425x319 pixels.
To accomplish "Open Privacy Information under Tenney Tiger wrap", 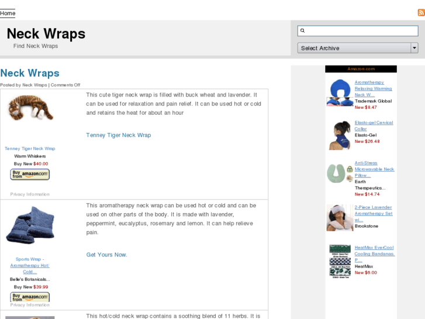I will pos(30,194).
